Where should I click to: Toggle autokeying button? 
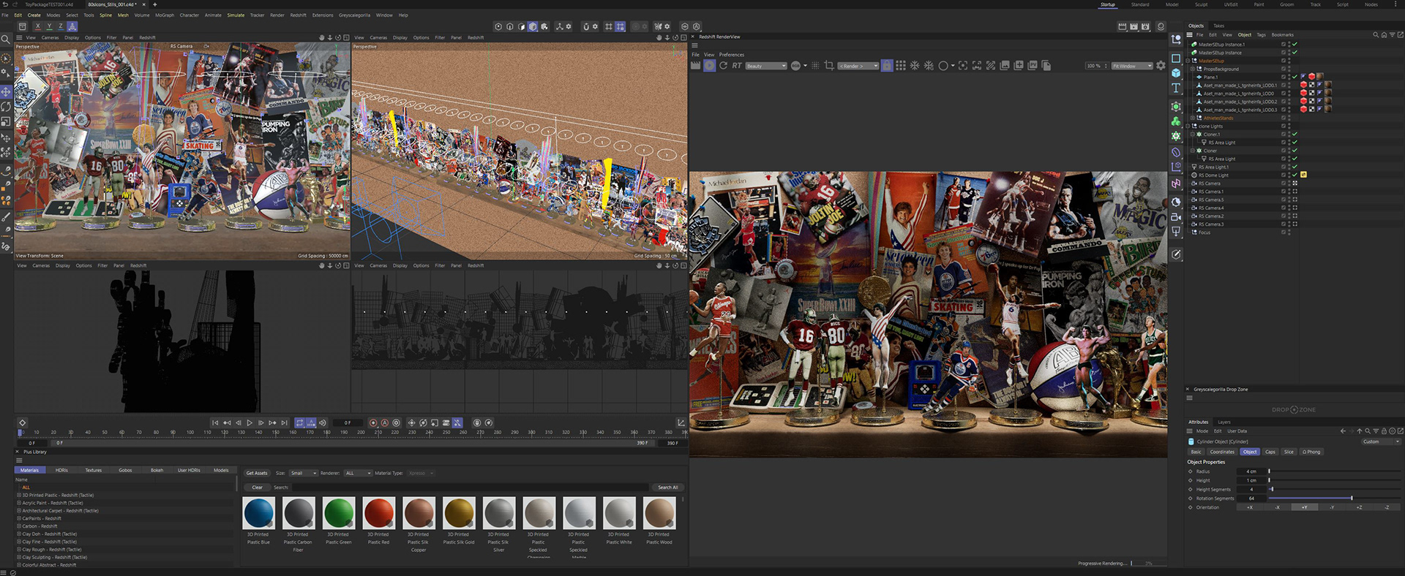384,422
